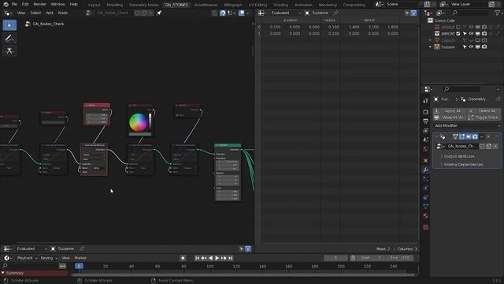Toggle spreadsheet selected-only filter in header

click(x=407, y=13)
